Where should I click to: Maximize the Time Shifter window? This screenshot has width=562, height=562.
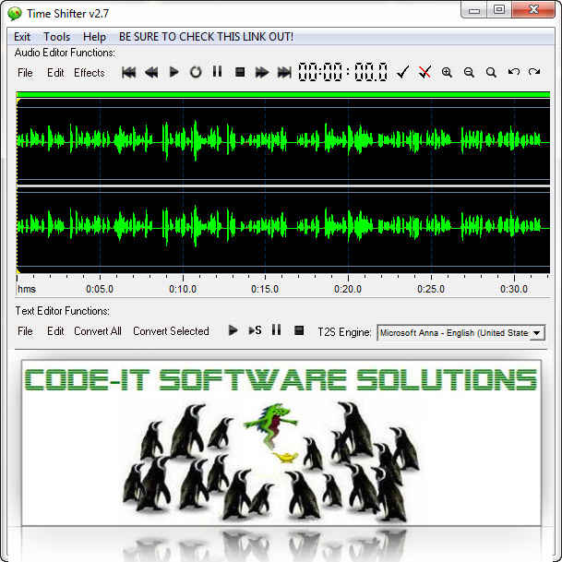tap(499, 9)
